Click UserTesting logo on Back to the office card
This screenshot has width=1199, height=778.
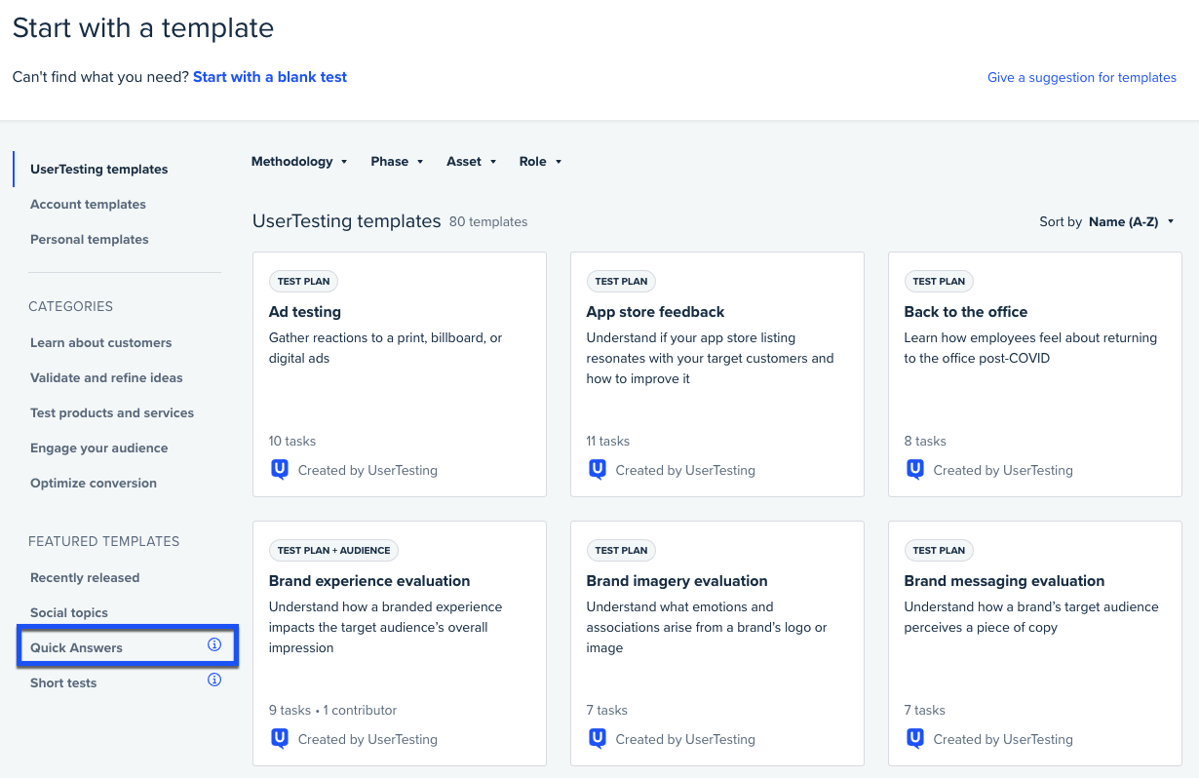[915, 470]
